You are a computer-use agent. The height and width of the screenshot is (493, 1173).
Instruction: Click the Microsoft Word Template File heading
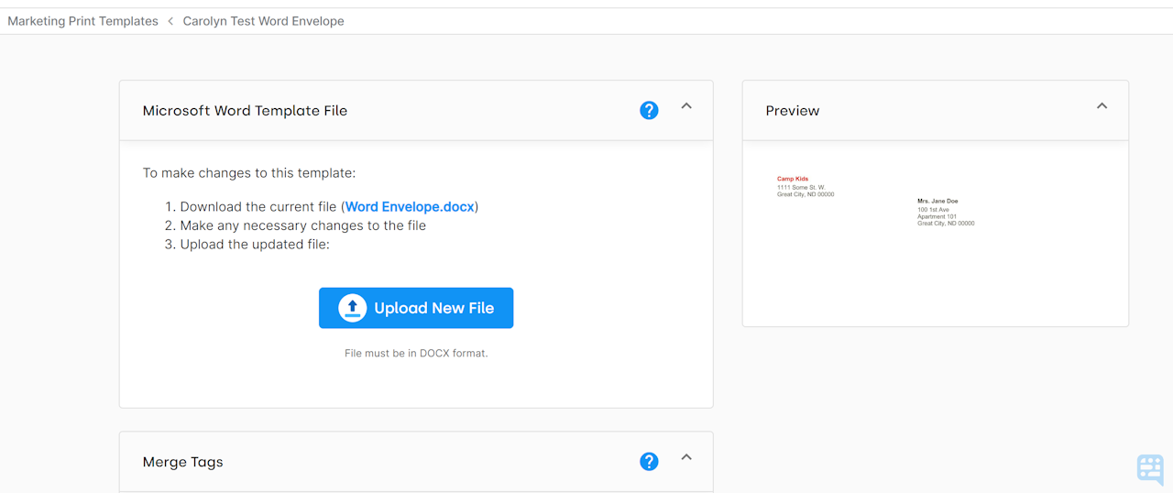(x=245, y=111)
